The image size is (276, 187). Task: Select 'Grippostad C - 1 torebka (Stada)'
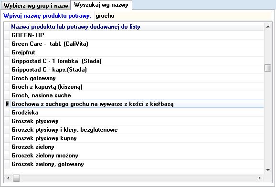(137, 61)
